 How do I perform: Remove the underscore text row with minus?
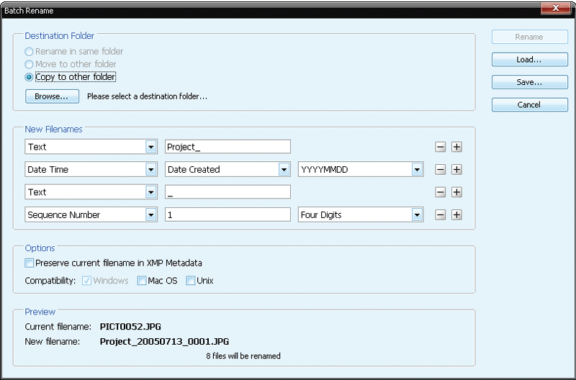(x=440, y=192)
